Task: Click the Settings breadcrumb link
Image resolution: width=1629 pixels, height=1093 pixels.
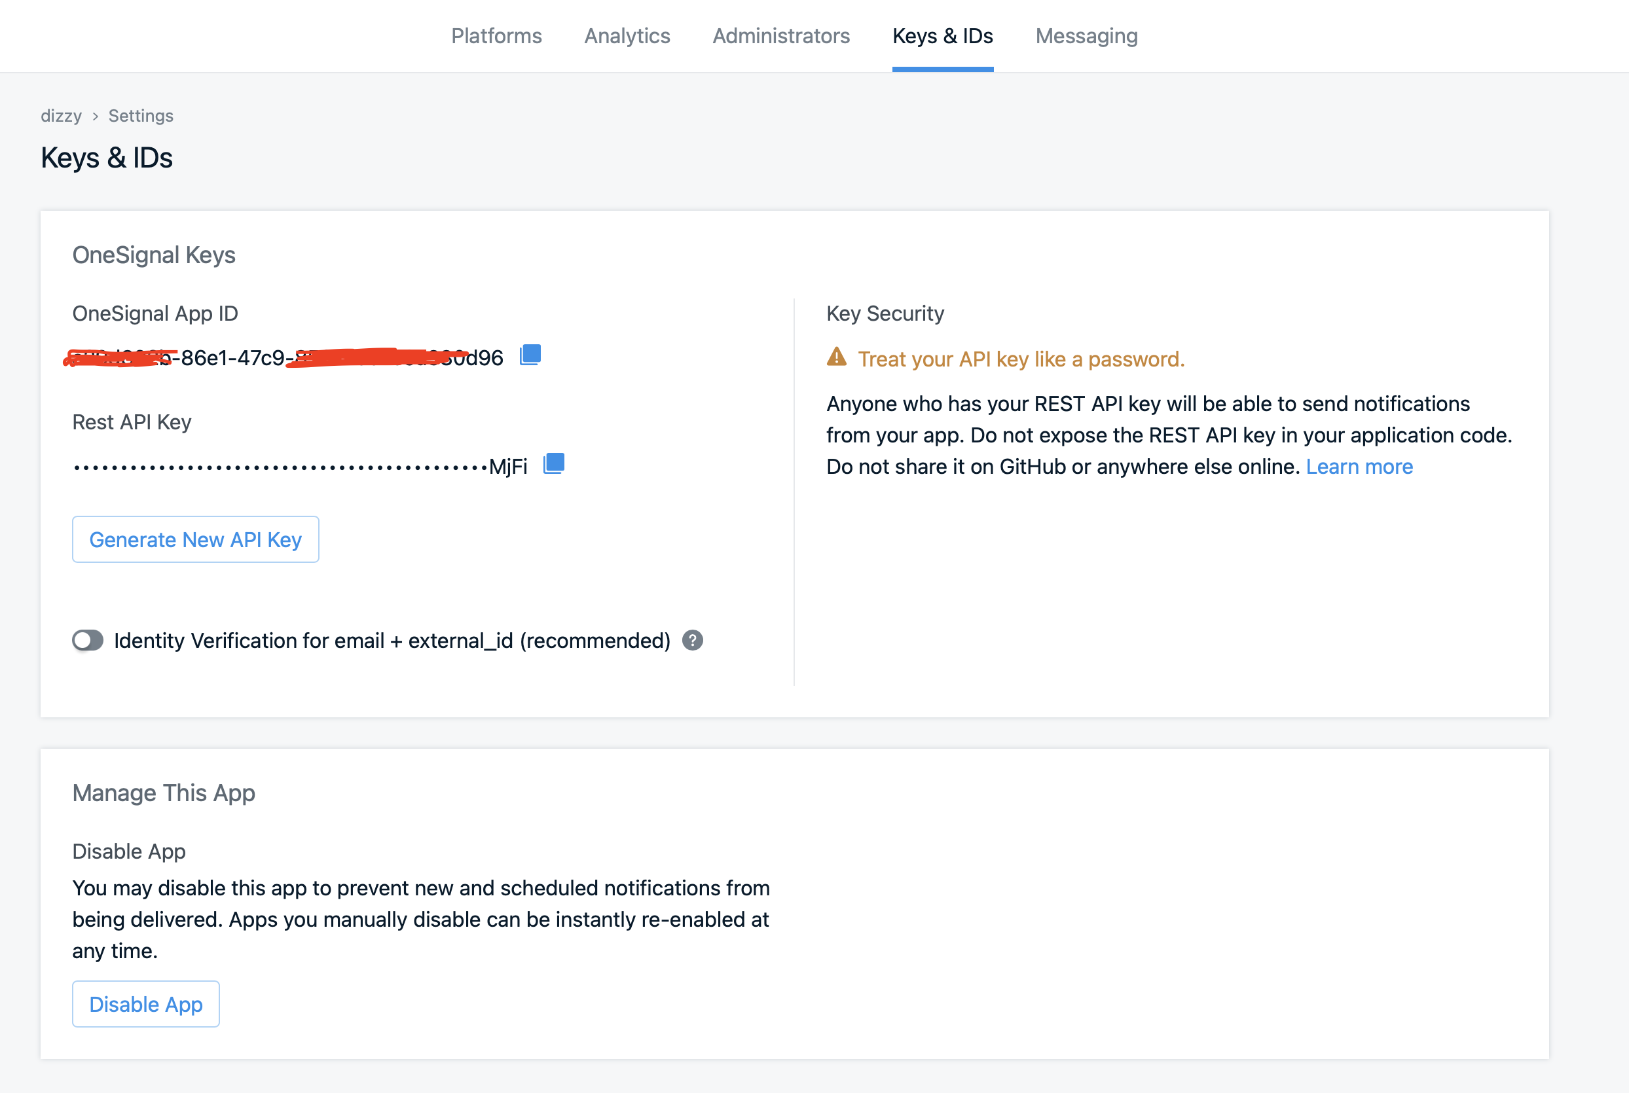Action: tap(141, 116)
